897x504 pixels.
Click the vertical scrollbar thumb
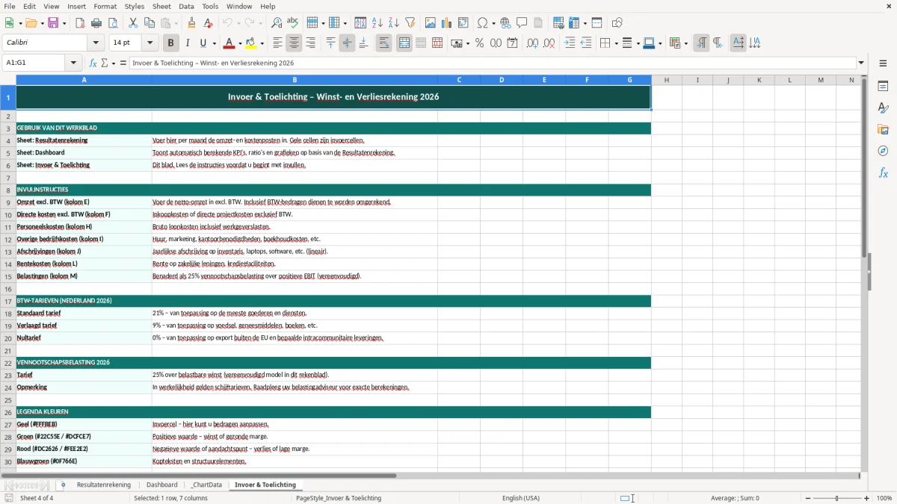(864, 168)
